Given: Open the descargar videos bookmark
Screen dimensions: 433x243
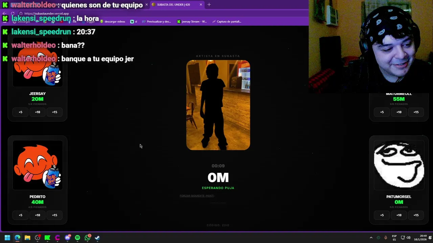Looking at the screenshot, I should point(113,22).
